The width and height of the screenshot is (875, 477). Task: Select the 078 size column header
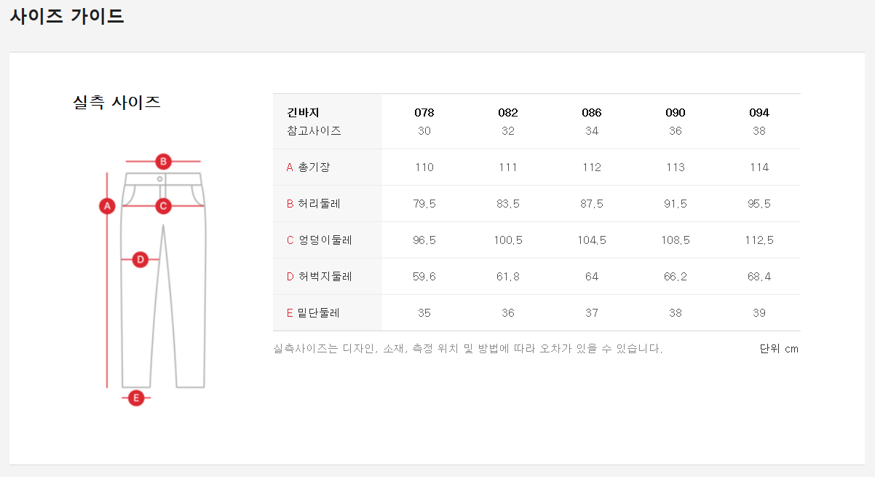424,113
